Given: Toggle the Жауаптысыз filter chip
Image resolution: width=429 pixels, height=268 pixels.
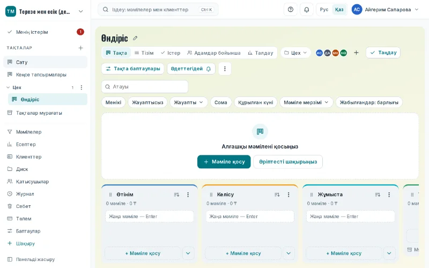Looking at the screenshot, I should tap(147, 102).
